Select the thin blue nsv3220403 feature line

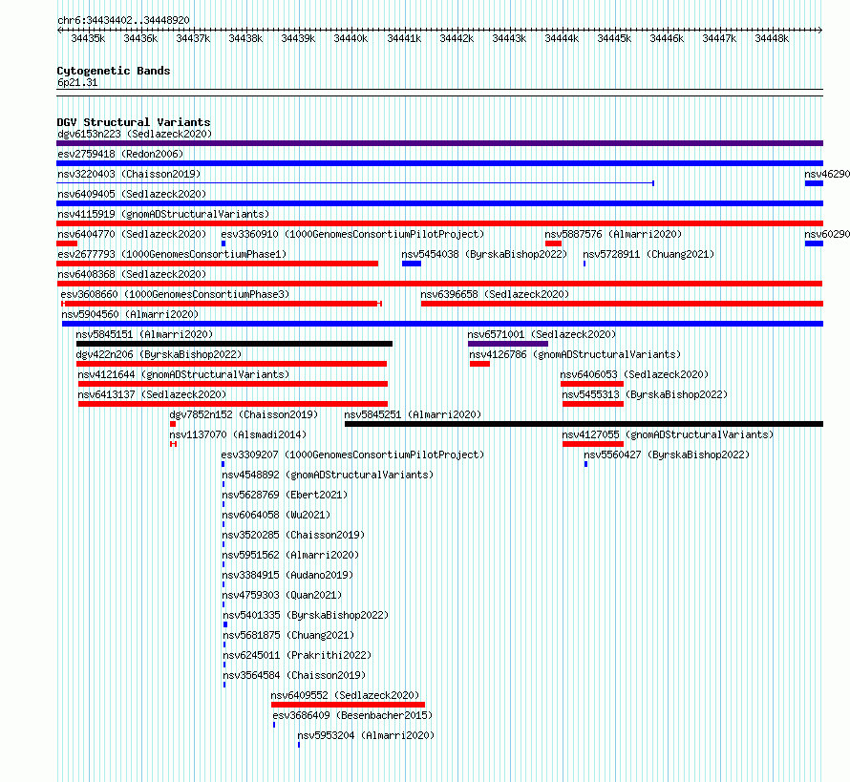[355, 183]
